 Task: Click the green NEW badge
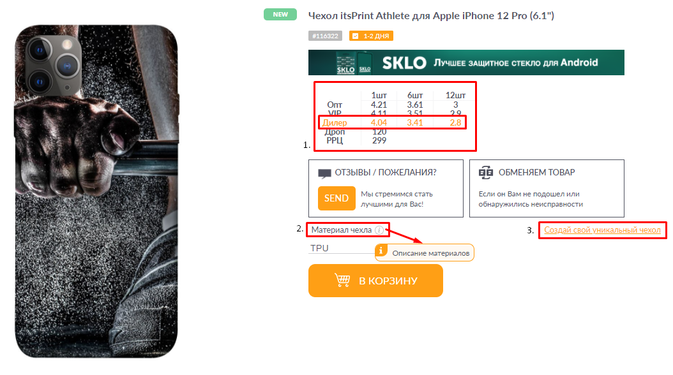280,15
